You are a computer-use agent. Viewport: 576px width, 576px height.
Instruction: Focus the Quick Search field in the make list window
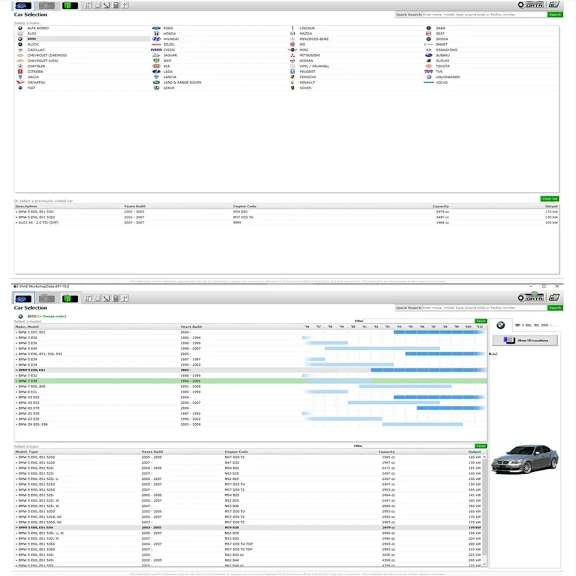[x=484, y=15]
